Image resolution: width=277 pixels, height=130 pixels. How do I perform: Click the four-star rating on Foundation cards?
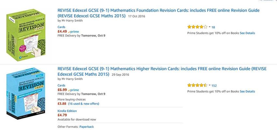click(x=197, y=27)
